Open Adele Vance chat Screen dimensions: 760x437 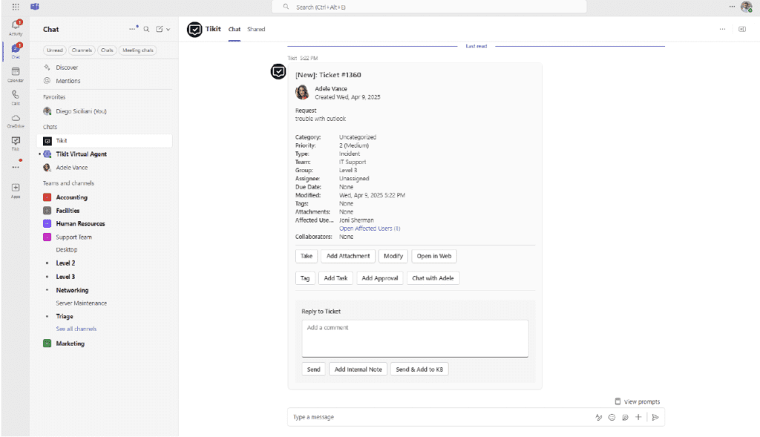pyautogui.click(x=104, y=168)
